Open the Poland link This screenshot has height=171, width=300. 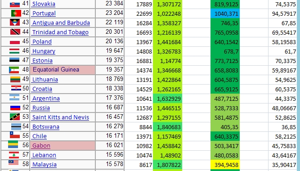pos(42,42)
